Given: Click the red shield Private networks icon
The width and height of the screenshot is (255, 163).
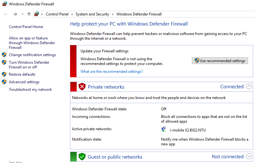Looking at the screenshot, I should pos(82,87).
